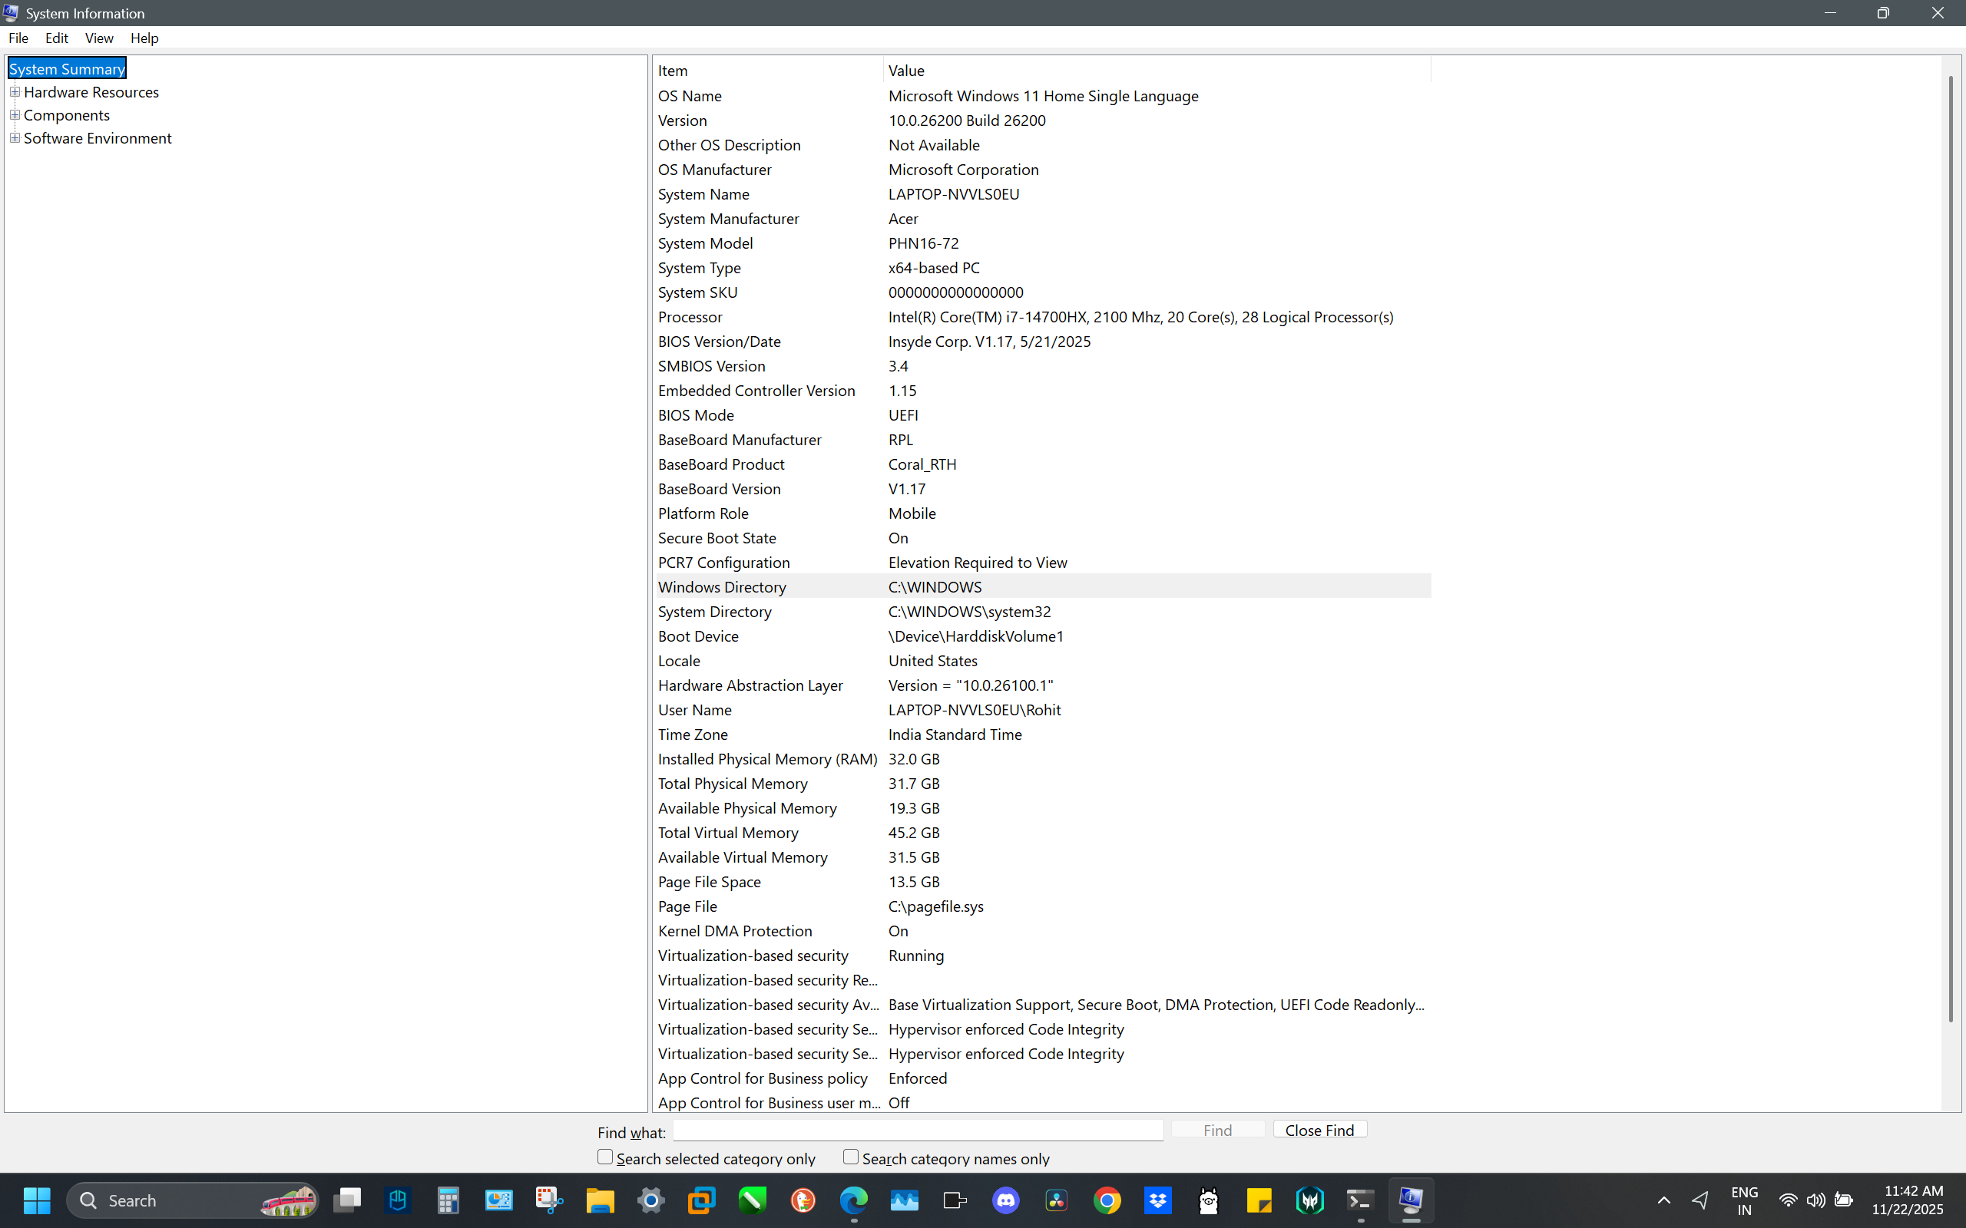Screen dimensions: 1966x1228
Task: Launch Google Chrome from the taskbar
Action: [1107, 1200]
